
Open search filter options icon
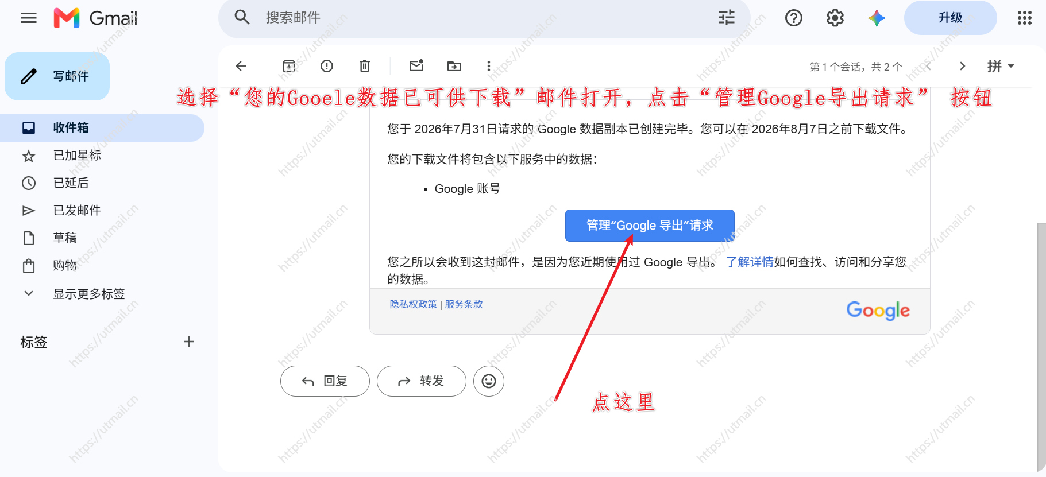coord(727,17)
